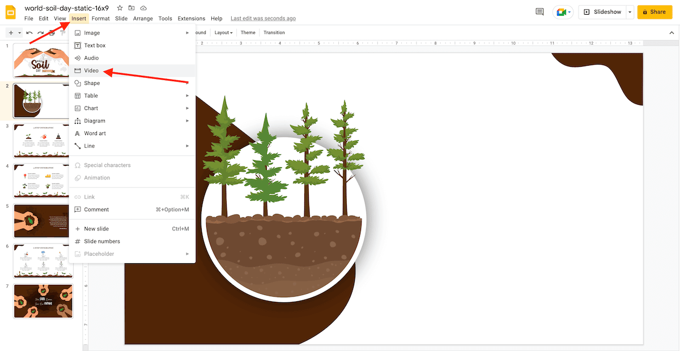
Task: Select slide 7 thumbnail
Action: (x=44, y=301)
